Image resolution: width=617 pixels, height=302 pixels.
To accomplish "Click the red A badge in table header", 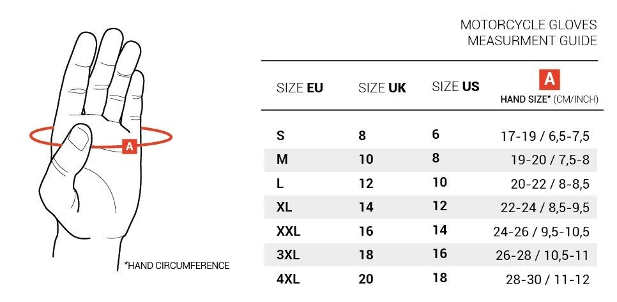I will (x=549, y=80).
